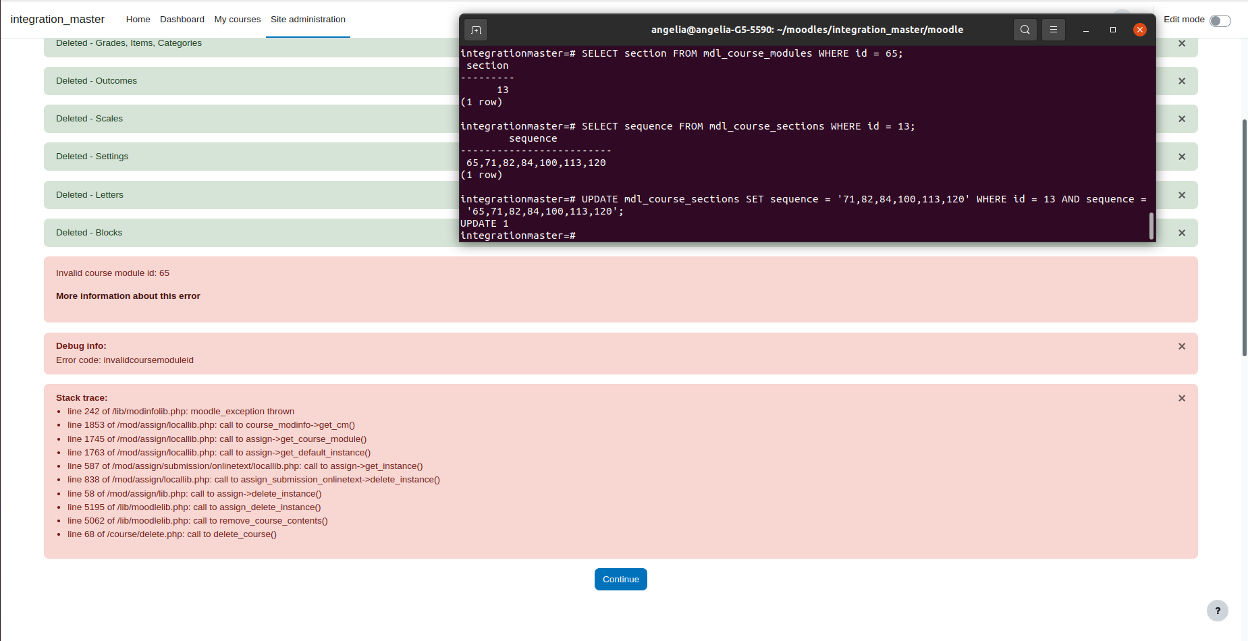
Task: Click the 'UPDATE 1' terminal output line
Action: coord(485,223)
